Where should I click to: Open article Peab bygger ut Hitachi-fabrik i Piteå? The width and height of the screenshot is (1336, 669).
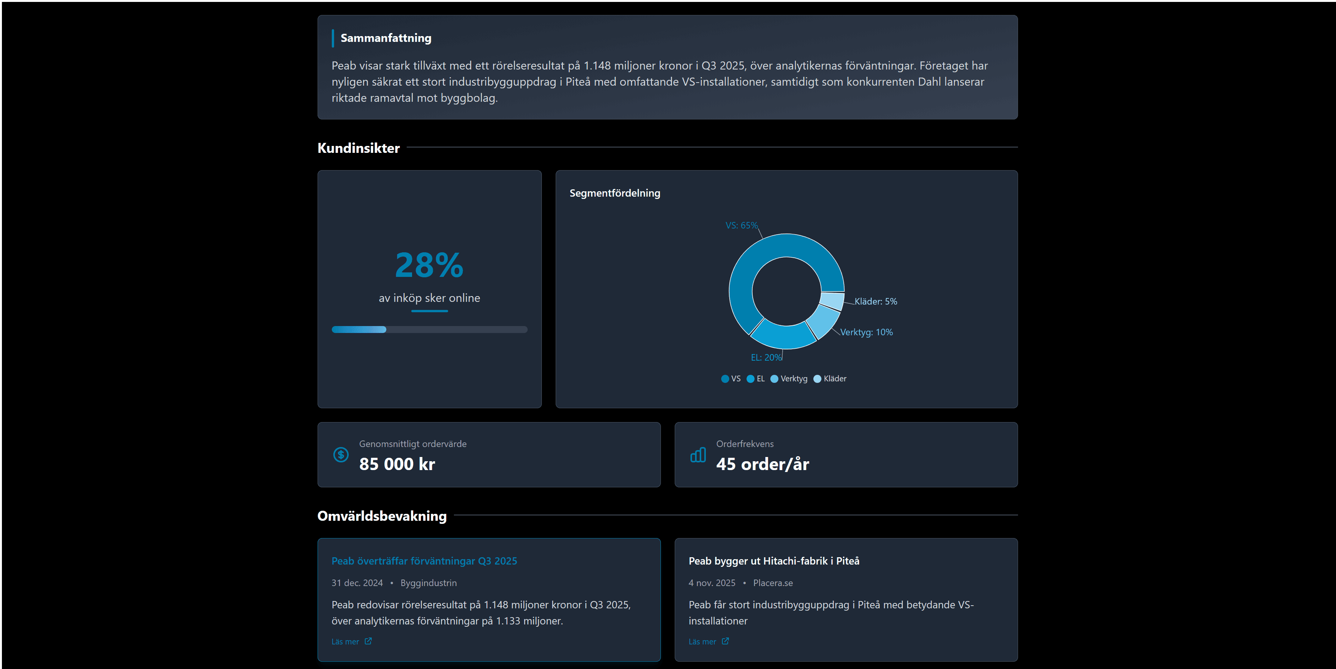coord(774,561)
